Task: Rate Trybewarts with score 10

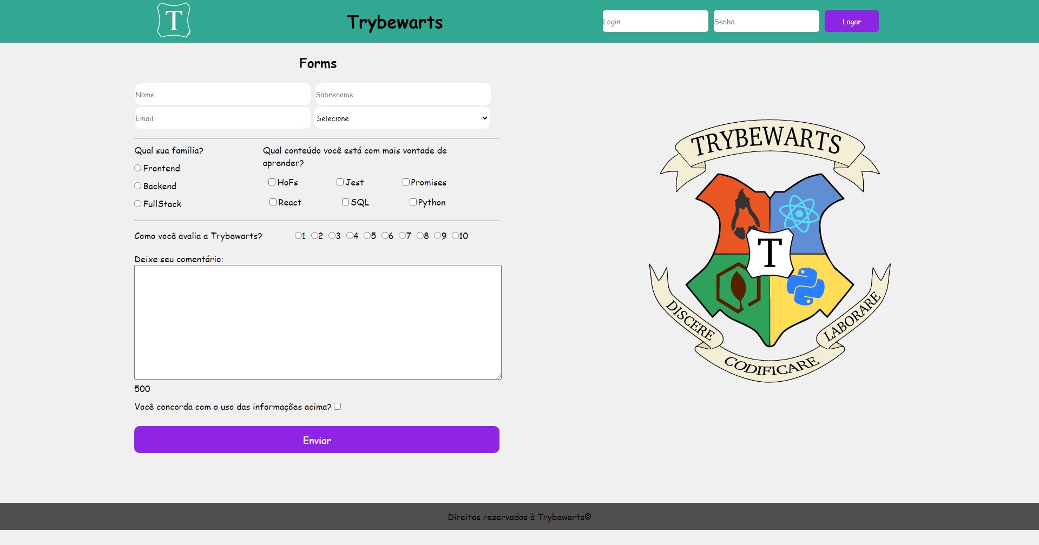Action: [455, 236]
